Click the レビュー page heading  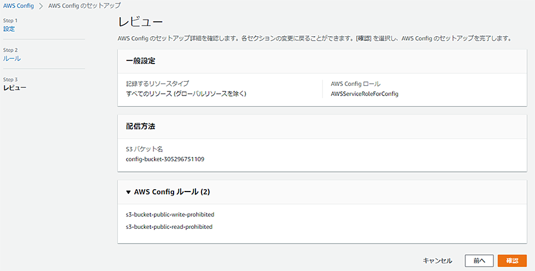(140, 22)
